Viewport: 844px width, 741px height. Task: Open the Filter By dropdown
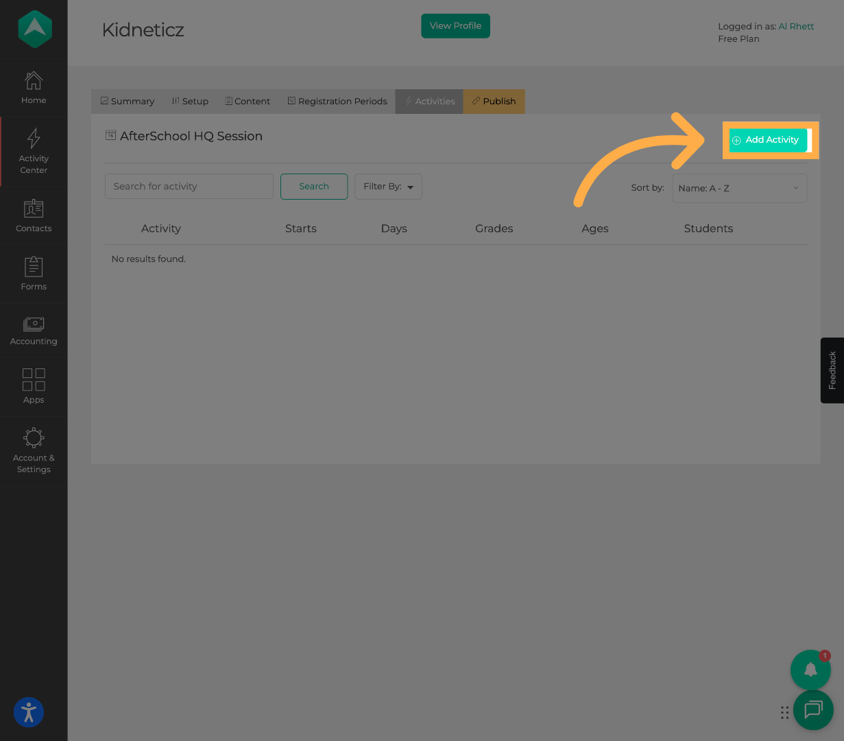pos(388,186)
